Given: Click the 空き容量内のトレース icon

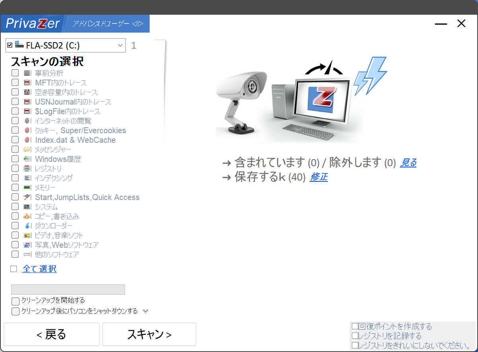Looking at the screenshot, I should point(27,92).
